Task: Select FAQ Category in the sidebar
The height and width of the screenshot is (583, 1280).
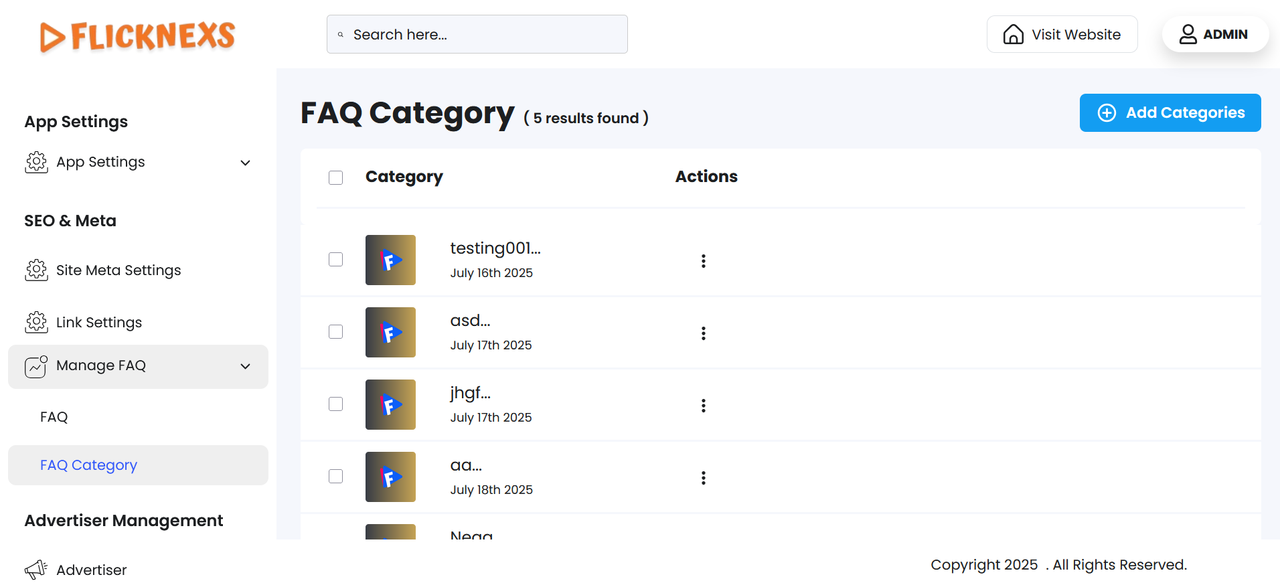Action: coord(88,465)
